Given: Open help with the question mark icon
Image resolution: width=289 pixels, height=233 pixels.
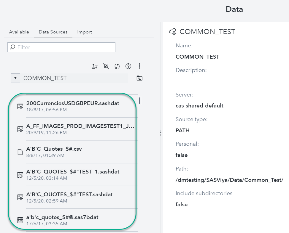Looking at the screenshot, I should pyautogui.click(x=128, y=66).
